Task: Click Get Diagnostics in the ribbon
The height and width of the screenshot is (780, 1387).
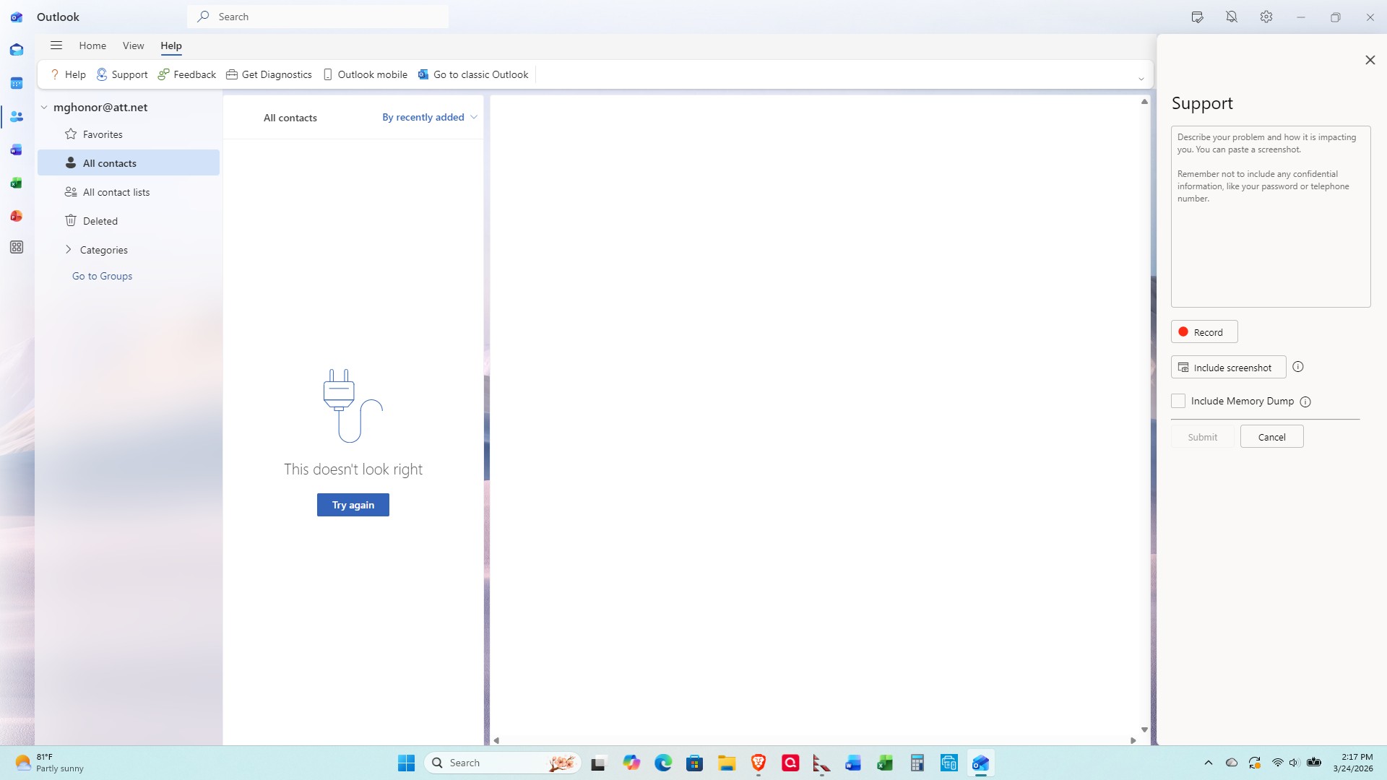Action: click(269, 74)
